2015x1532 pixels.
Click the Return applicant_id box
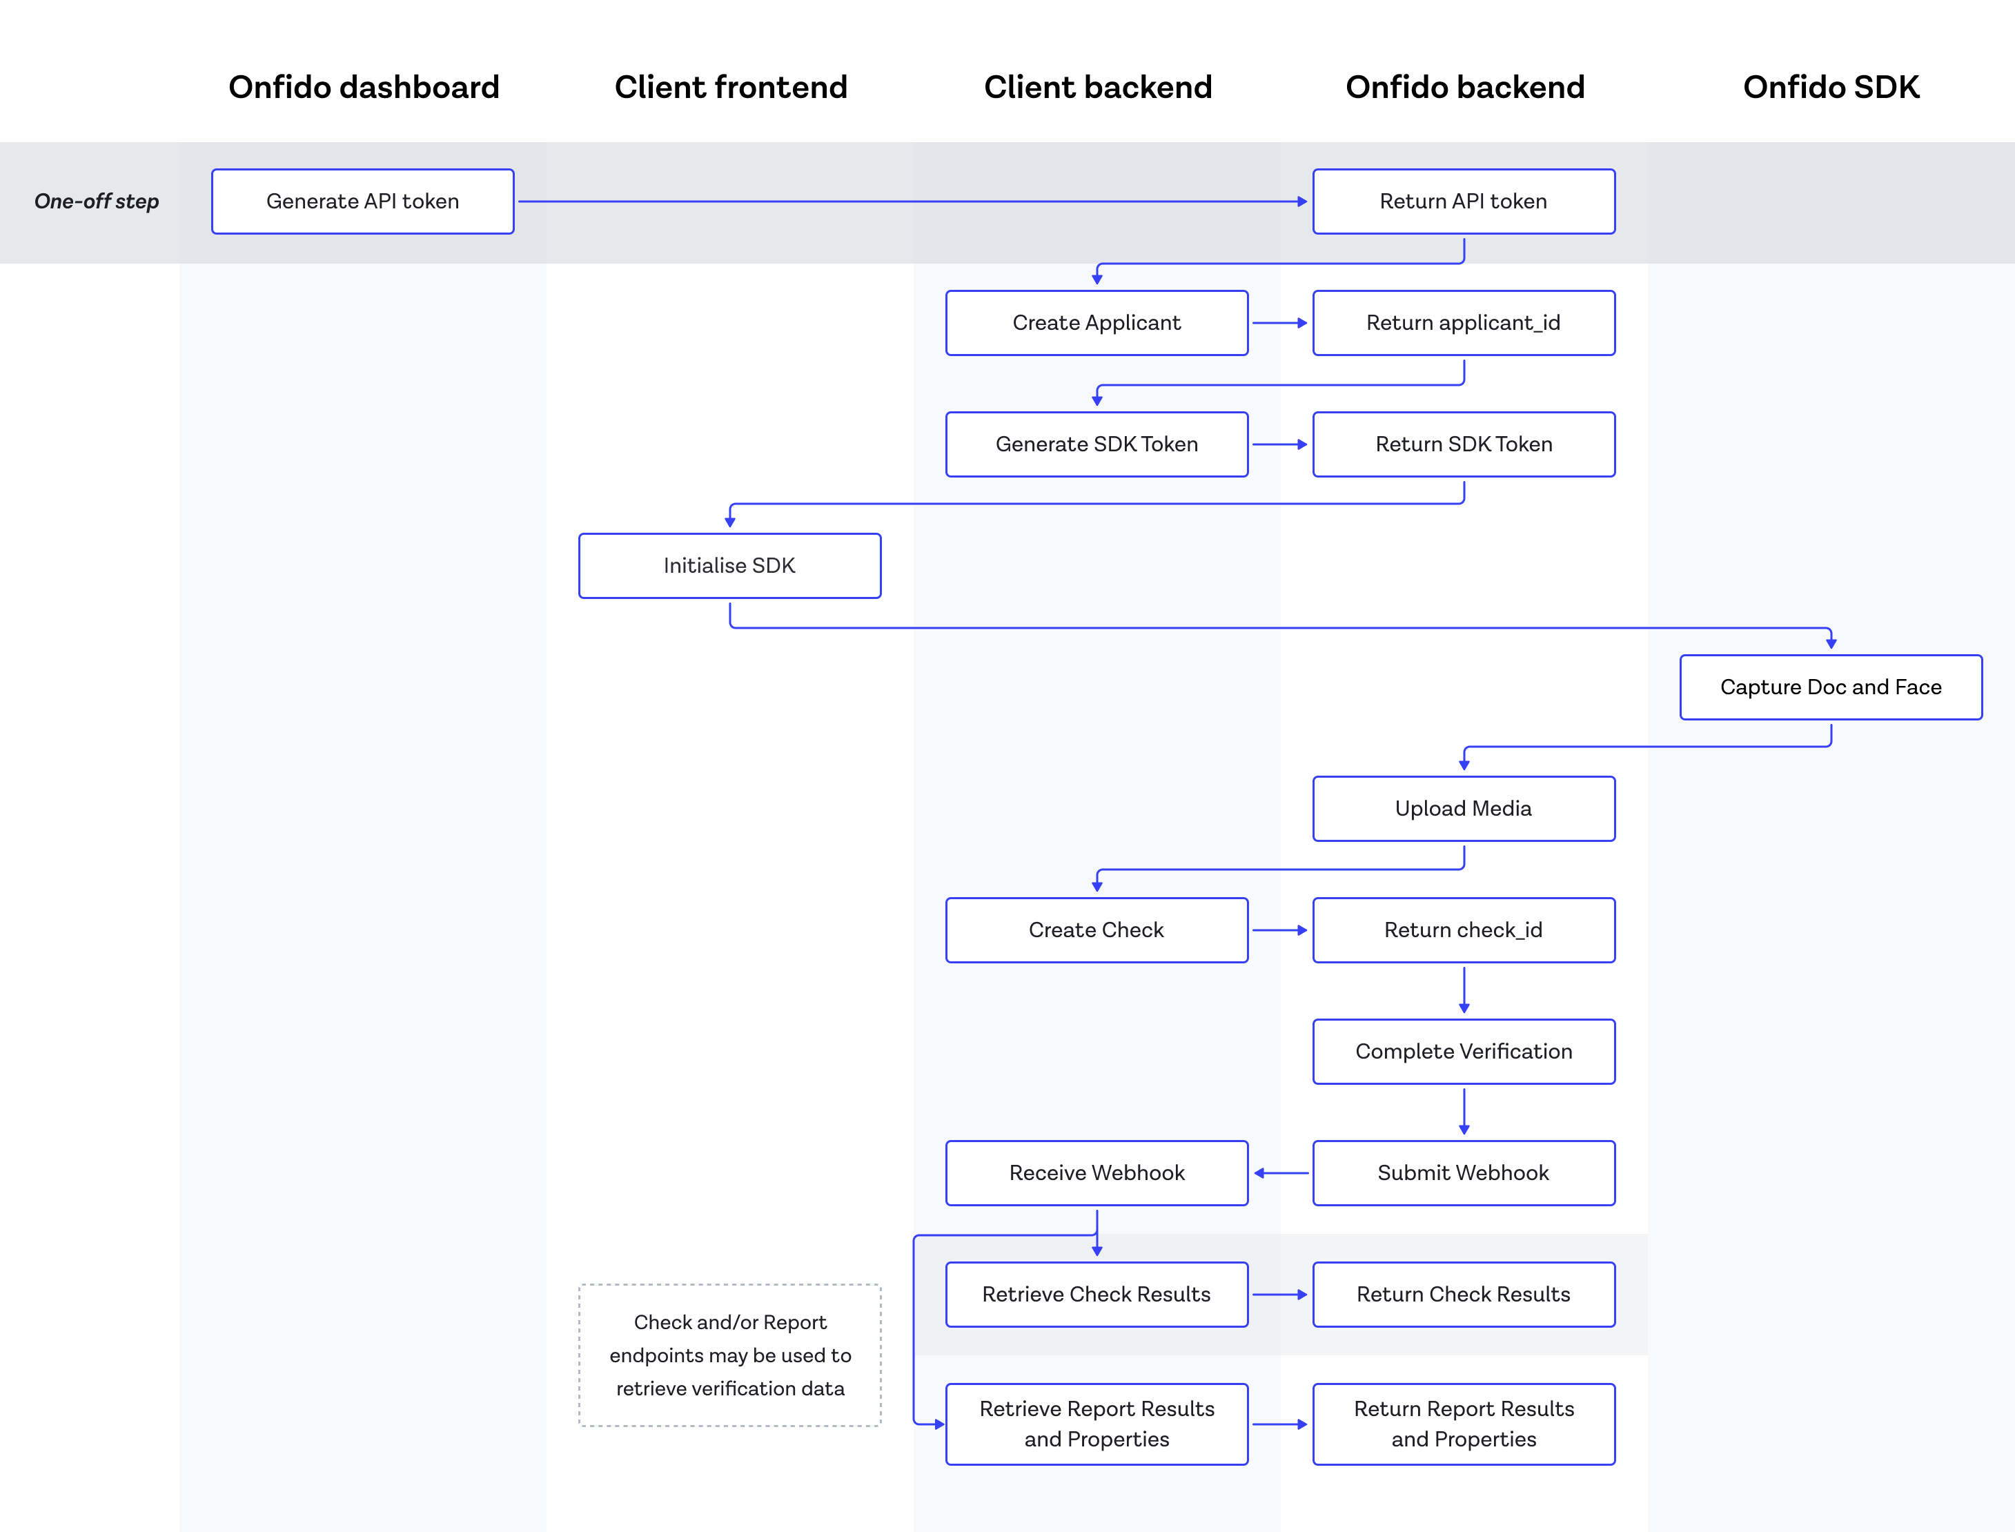tap(1464, 323)
